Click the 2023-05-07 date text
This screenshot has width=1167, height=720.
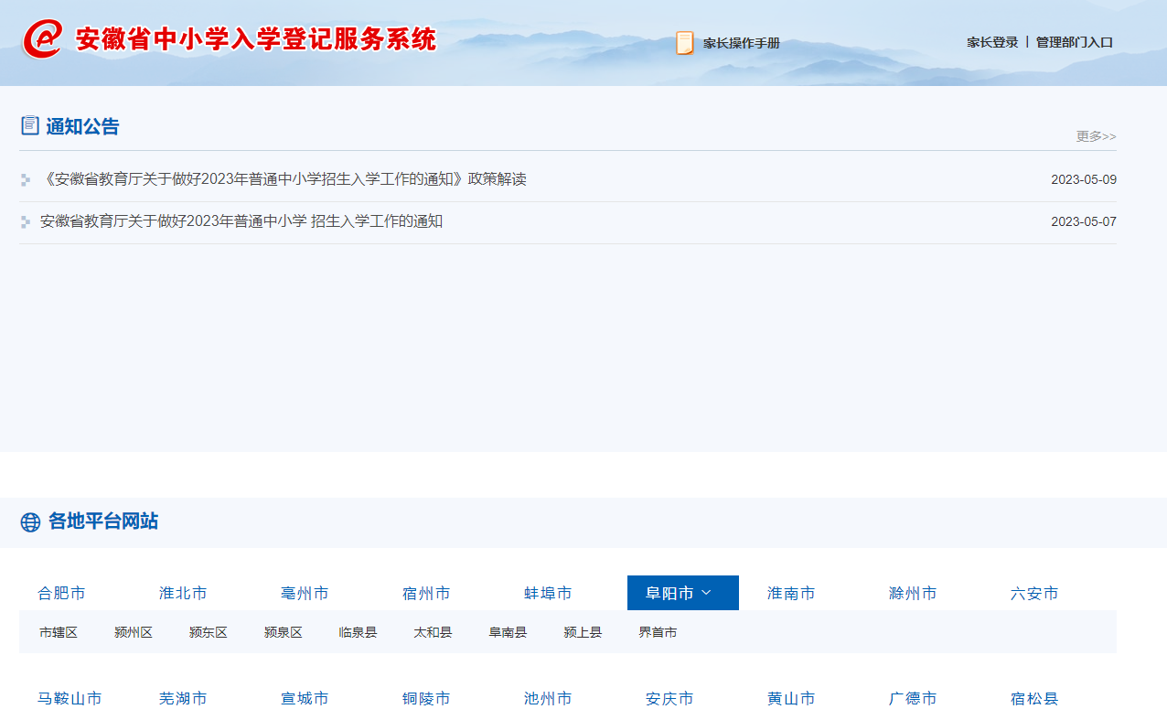[1084, 221]
